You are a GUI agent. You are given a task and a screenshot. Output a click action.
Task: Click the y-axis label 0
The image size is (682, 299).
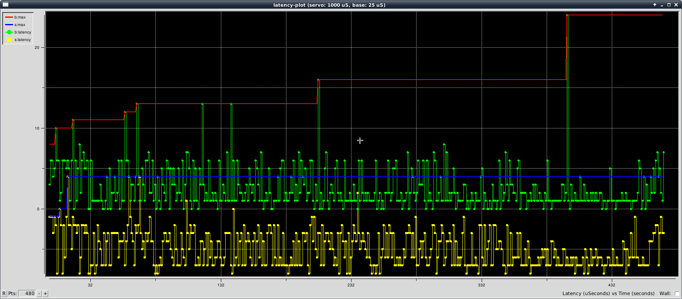(38, 209)
